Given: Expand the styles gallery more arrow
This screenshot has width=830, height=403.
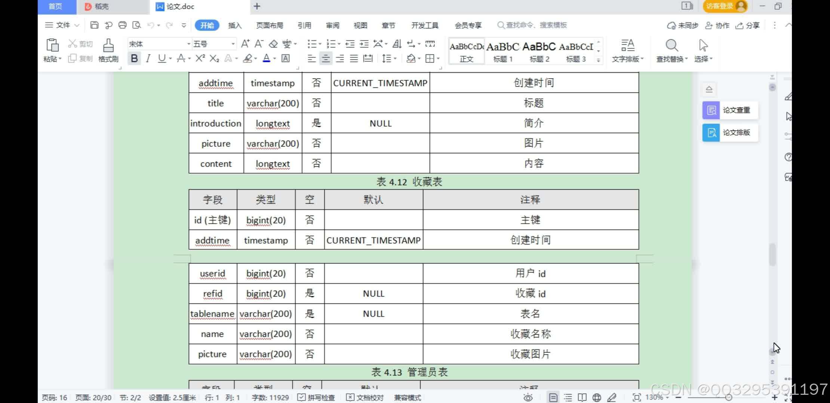Looking at the screenshot, I should coord(599,60).
